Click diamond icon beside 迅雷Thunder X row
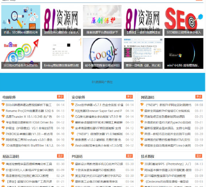 tap(3, 116)
